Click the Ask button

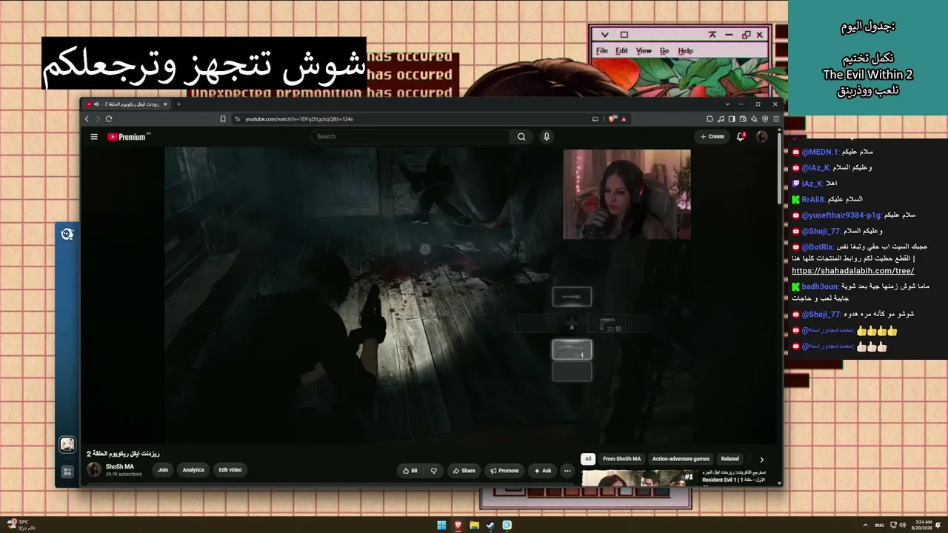coord(543,470)
